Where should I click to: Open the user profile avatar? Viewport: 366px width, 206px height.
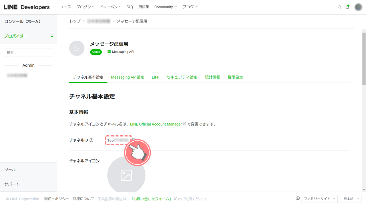point(358,7)
